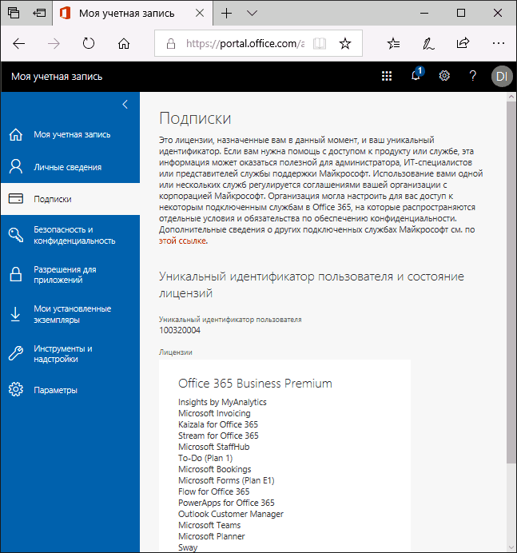The image size is (517, 553).
Task: Click Microsoft Teams entry
Action: pyautogui.click(x=209, y=525)
